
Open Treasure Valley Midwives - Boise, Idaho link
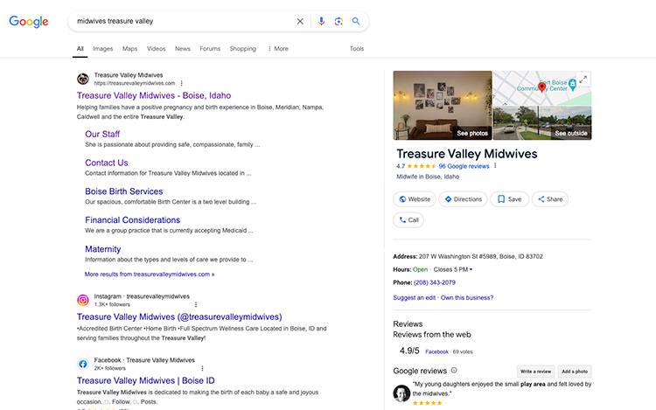(x=152, y=95)
